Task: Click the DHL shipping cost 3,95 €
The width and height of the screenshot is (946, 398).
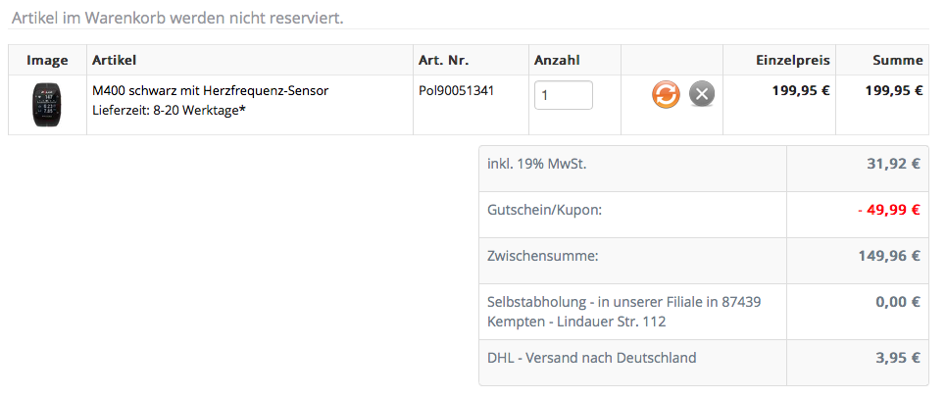Action: tap(897, 358)
